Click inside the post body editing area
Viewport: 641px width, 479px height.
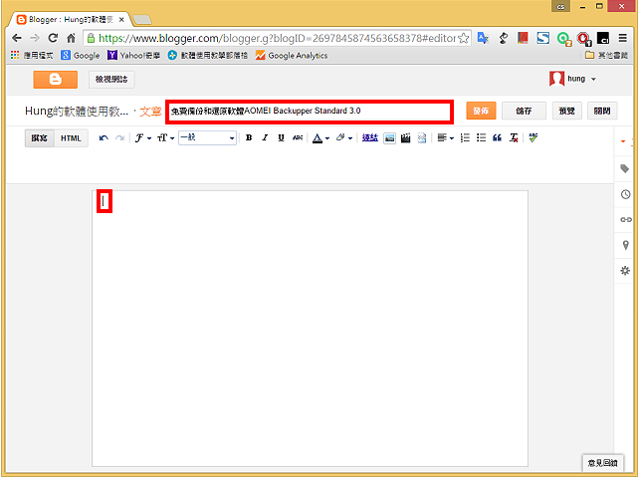(x=310, y=328)
